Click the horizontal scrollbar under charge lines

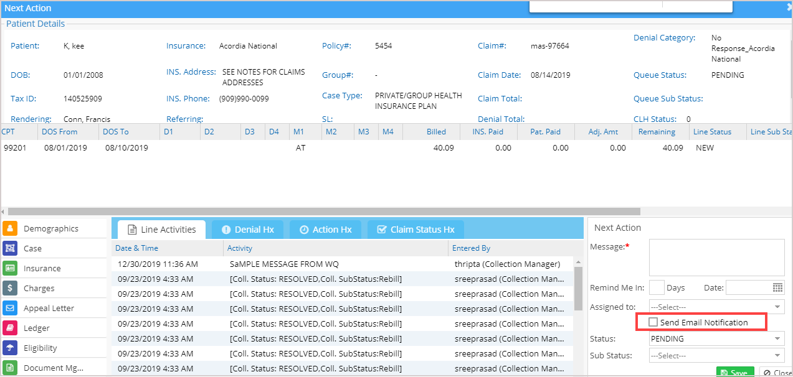[x=324, y=212]
